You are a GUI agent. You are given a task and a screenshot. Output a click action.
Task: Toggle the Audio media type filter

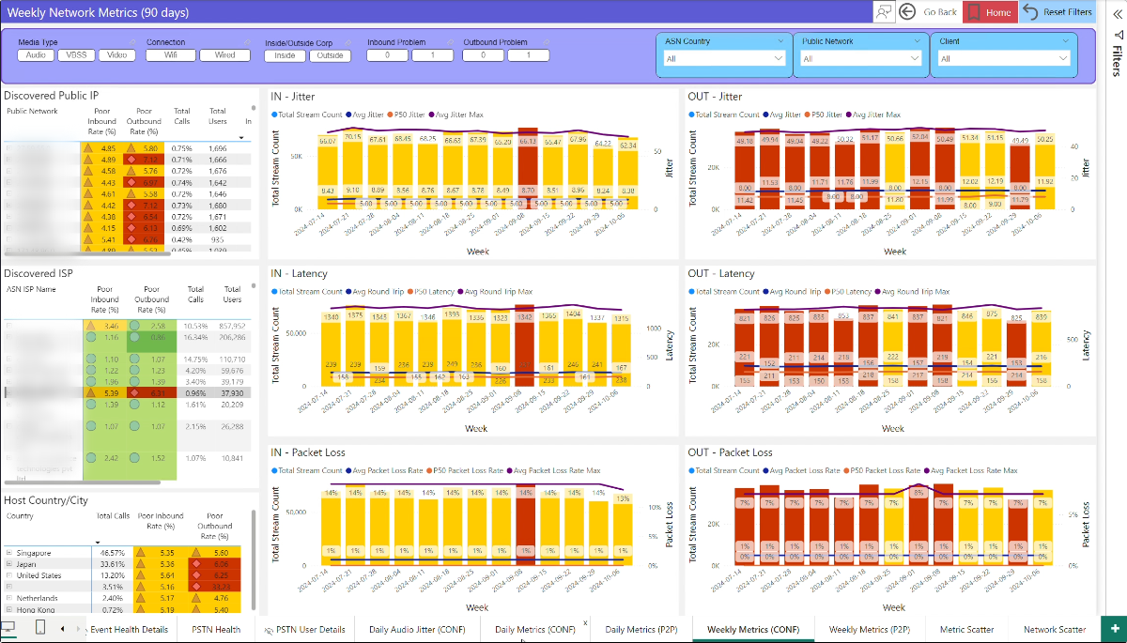point(37,55)
